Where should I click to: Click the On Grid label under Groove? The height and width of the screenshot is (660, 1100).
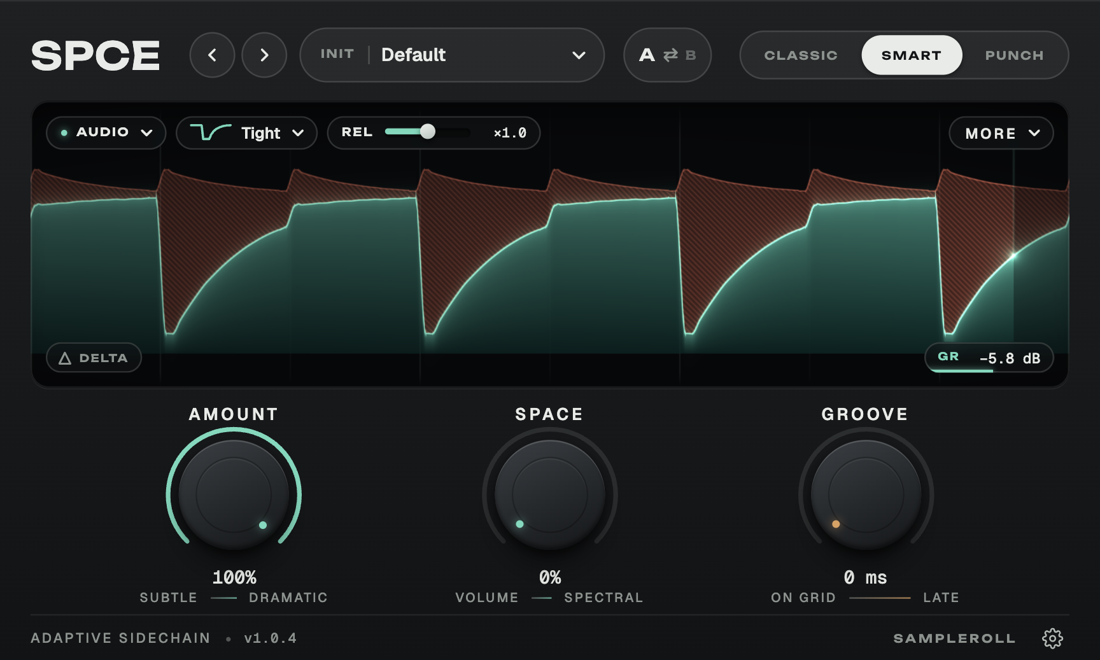point(803,598)
